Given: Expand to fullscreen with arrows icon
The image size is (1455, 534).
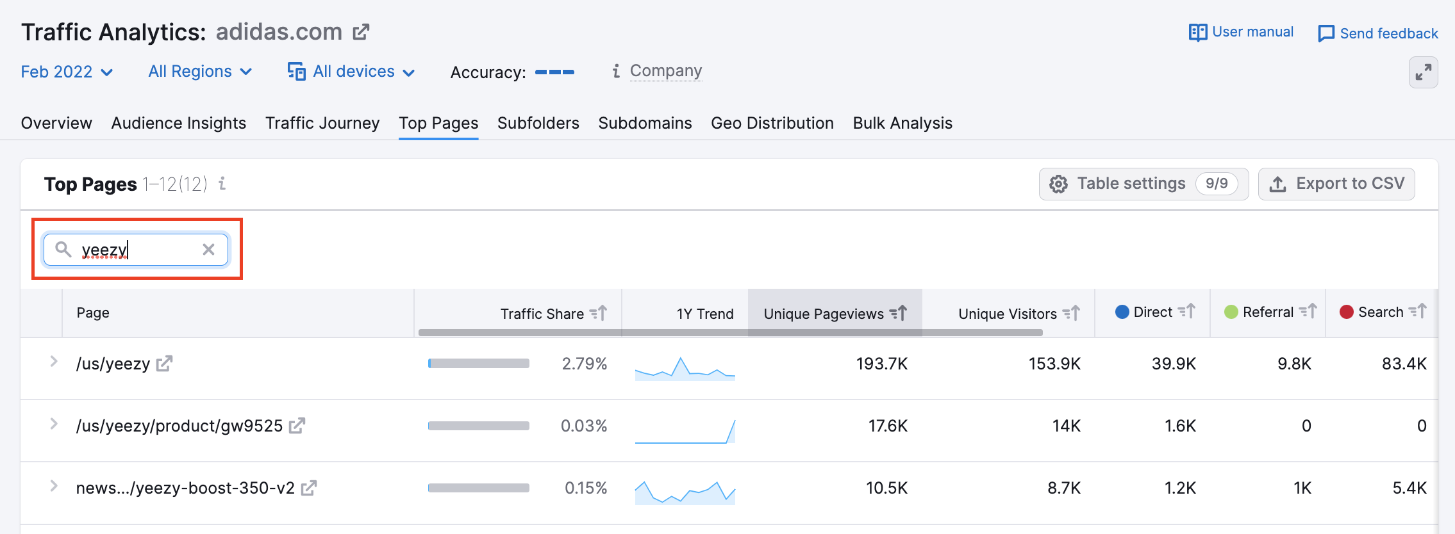Looking at the screenshot, I should click(x=1424, y=72).
